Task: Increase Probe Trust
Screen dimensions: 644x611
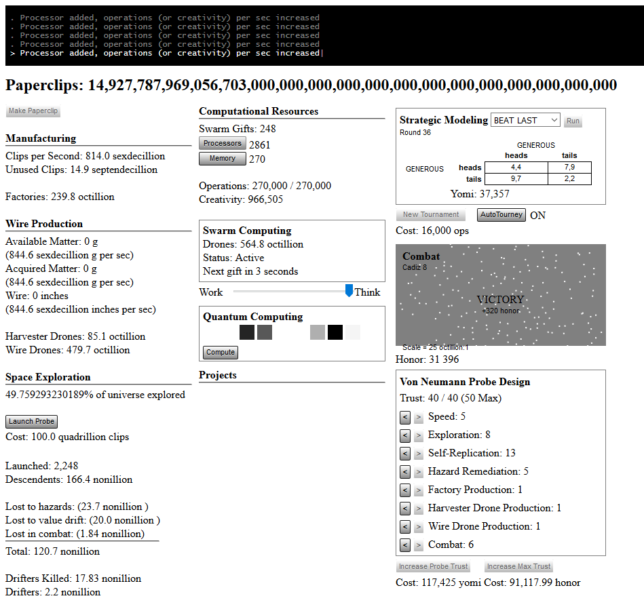Action: [x=434, y=566]
